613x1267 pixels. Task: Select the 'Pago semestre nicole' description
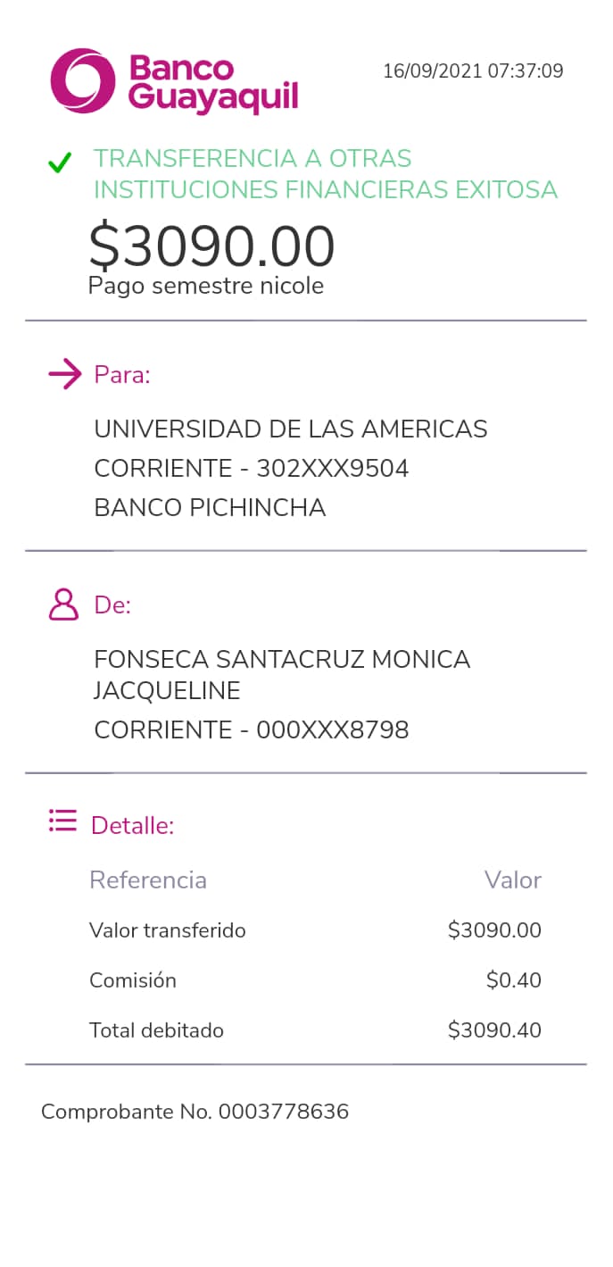coord(205,286)
